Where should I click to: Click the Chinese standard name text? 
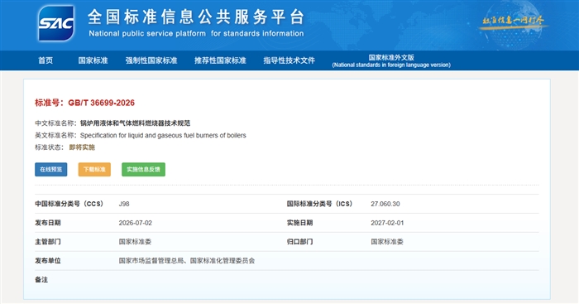pyautogui.click(x=135, y=123)
